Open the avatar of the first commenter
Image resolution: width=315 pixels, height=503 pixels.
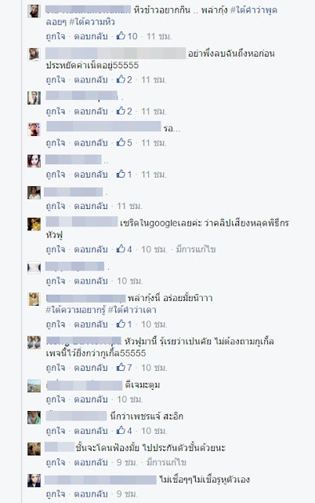point(34,11)
